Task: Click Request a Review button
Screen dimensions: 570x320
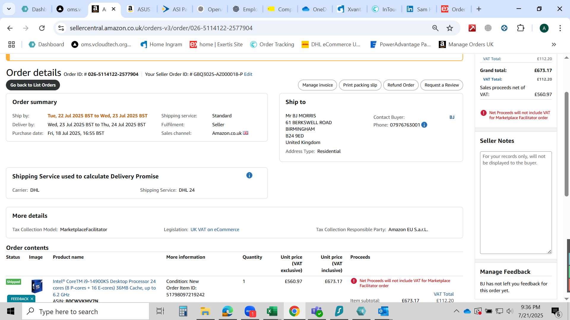Action: click(441, 85)
